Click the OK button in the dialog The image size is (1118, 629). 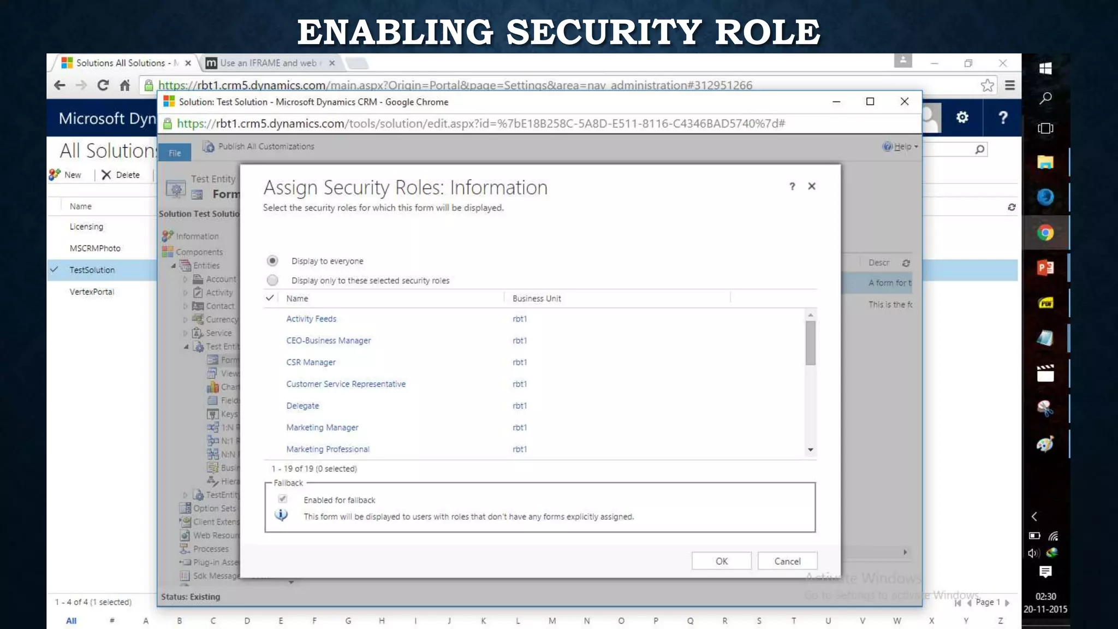[x=721, y=561]
